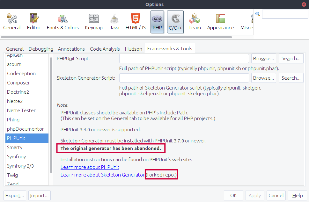
Task: Open the Team options category
Action: coord(195,22)
